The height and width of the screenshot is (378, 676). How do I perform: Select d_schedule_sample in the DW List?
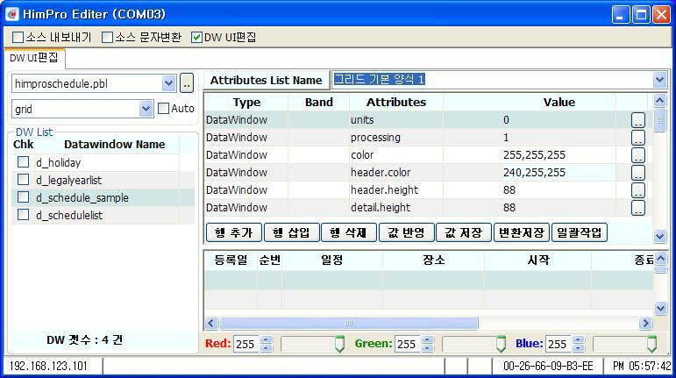pyautogui.click(x=82, y=198)
